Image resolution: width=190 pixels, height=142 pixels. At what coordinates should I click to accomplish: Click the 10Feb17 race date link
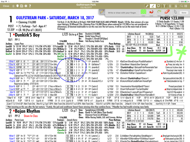12,61
